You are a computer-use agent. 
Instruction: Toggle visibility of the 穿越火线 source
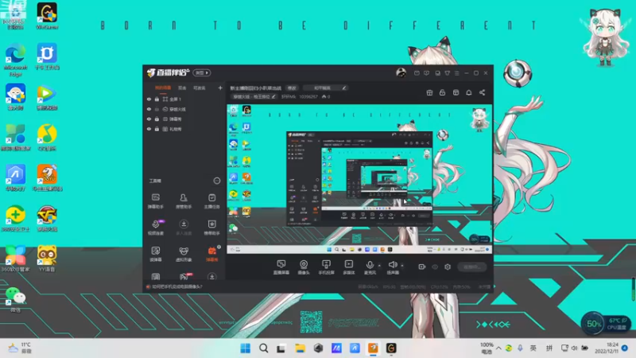149,109
